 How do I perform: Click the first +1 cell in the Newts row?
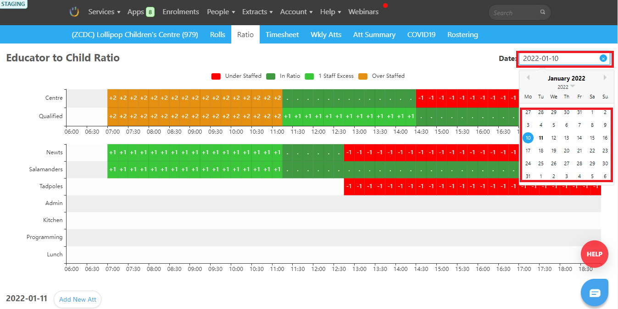[112, 152]
